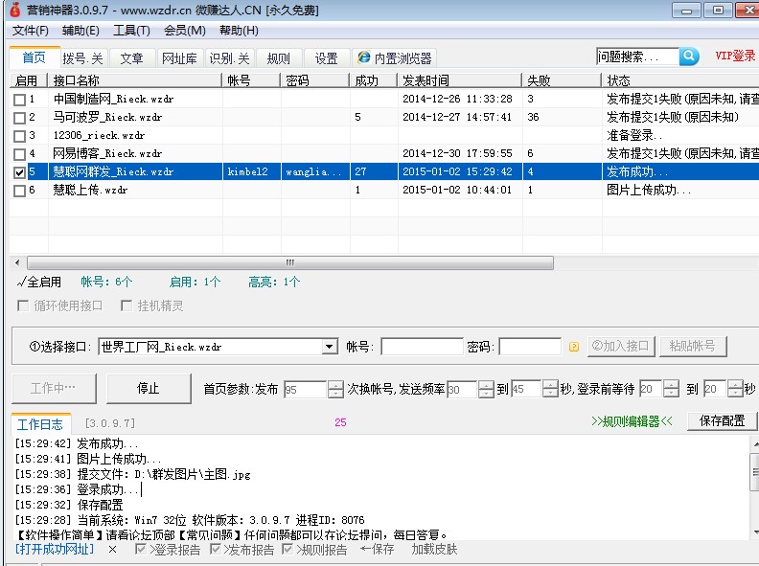Viewport: 759px width, 566px height.
Task: Open the 工具(T) menu
Action: pyautogui.click(x=131, y=31)
